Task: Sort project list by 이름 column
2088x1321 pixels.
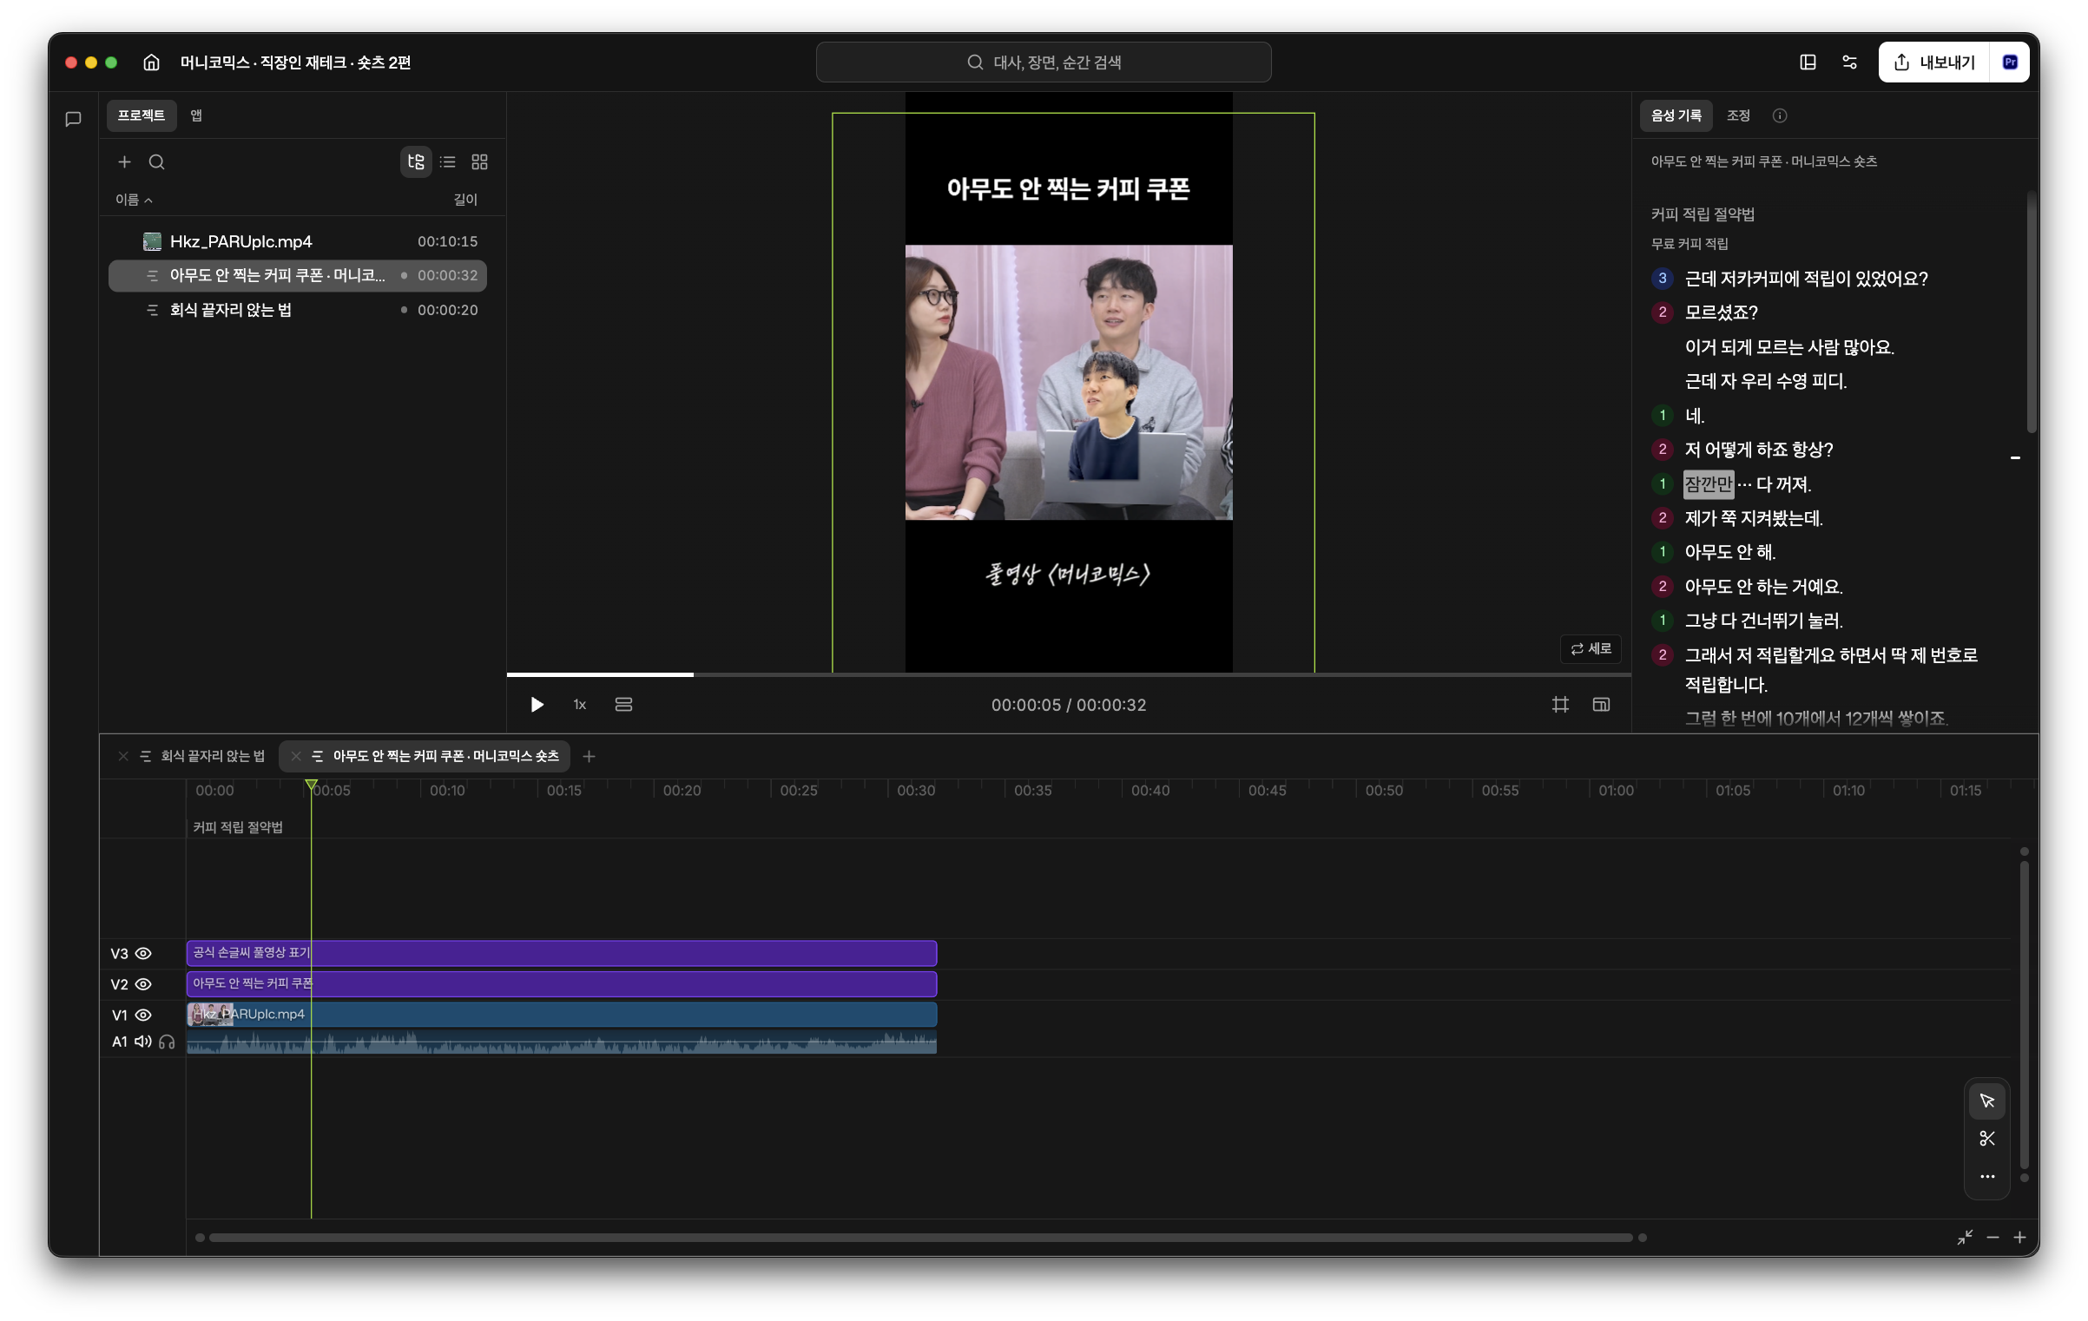Action: click(134, 200)
